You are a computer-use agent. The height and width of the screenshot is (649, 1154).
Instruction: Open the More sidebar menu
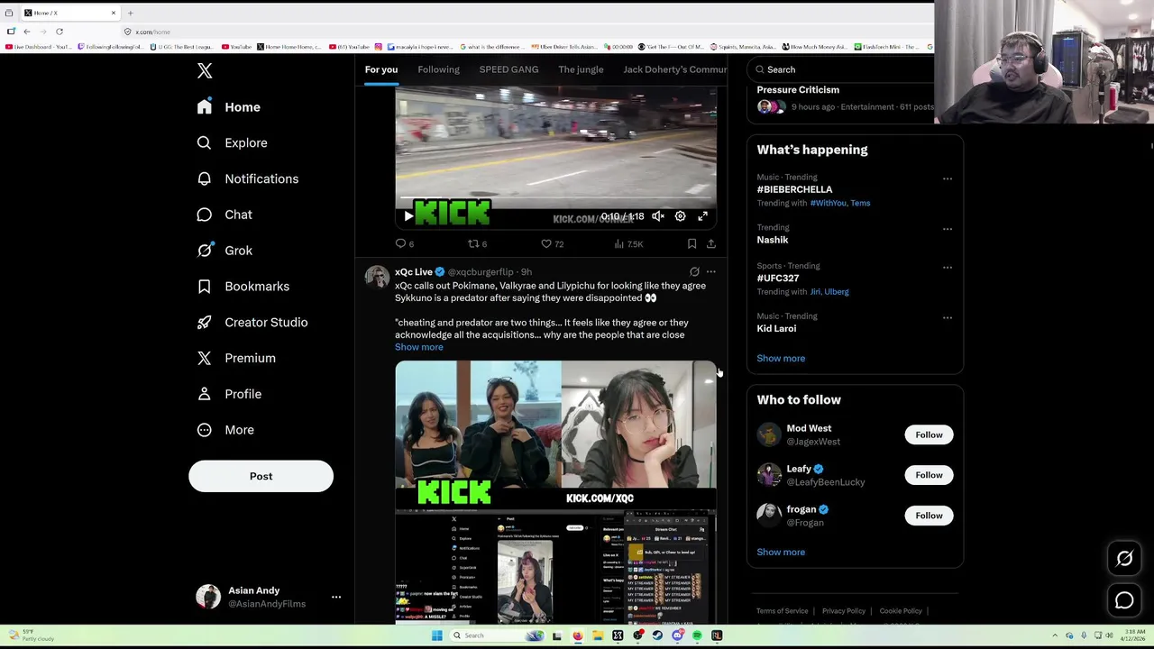(226, 430)
